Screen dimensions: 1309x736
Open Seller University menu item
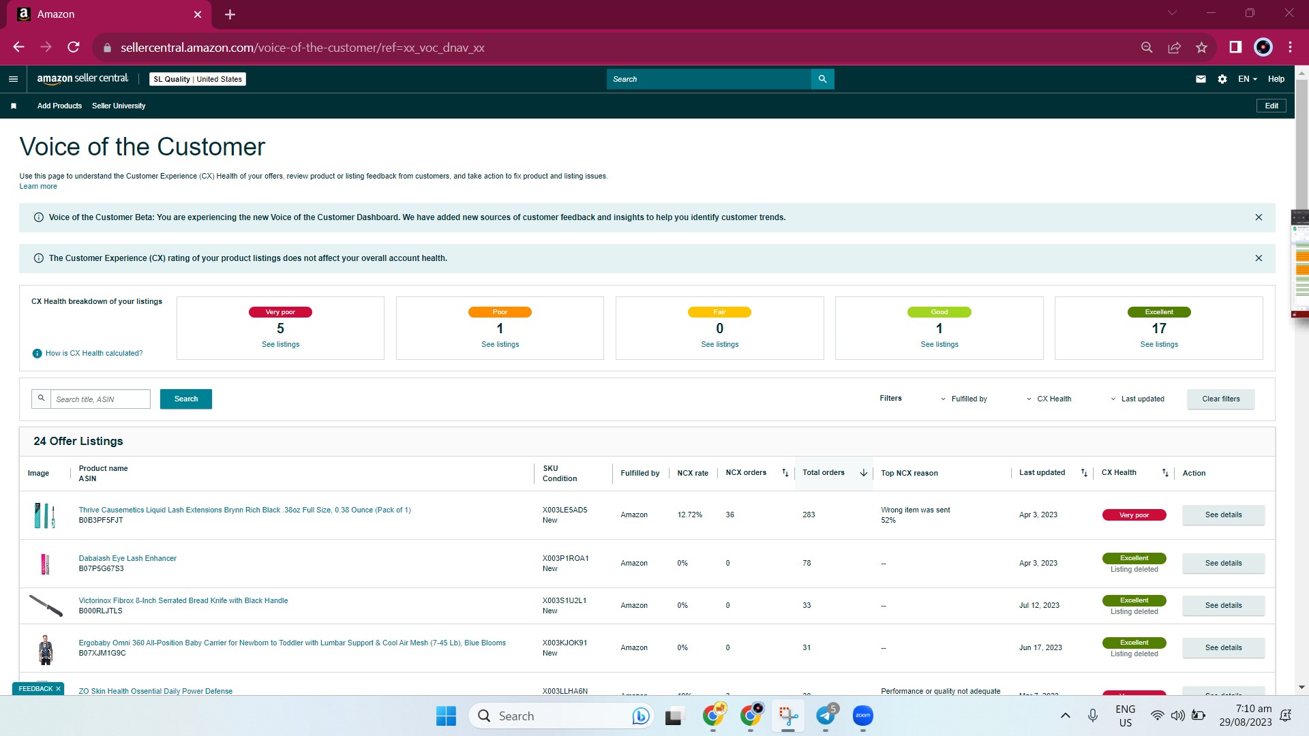click(x=119, y=106)
